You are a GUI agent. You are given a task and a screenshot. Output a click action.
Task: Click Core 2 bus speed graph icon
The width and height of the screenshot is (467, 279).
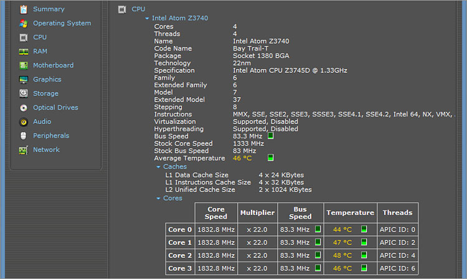click(x=318, y=255)
